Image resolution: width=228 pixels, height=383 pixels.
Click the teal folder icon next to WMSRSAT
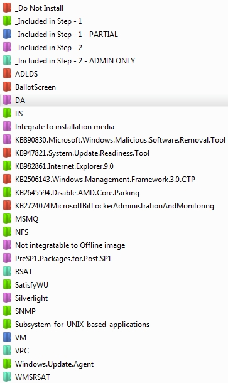coord(7,377)
